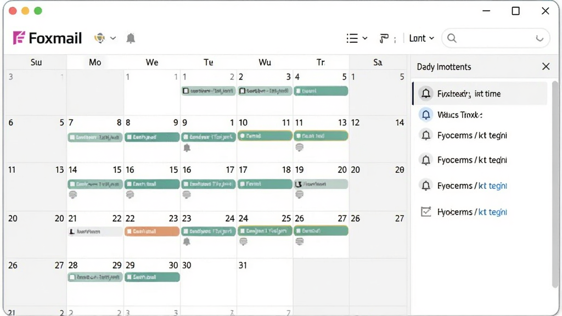This screenshot has width=562, height=316.
Task: Click the orange event on the 22nd
Action: (x=152, y=231)
